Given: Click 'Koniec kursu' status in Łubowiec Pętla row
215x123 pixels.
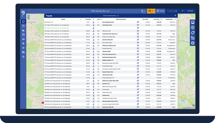Looking at the screenshot, I should (172, 40).
